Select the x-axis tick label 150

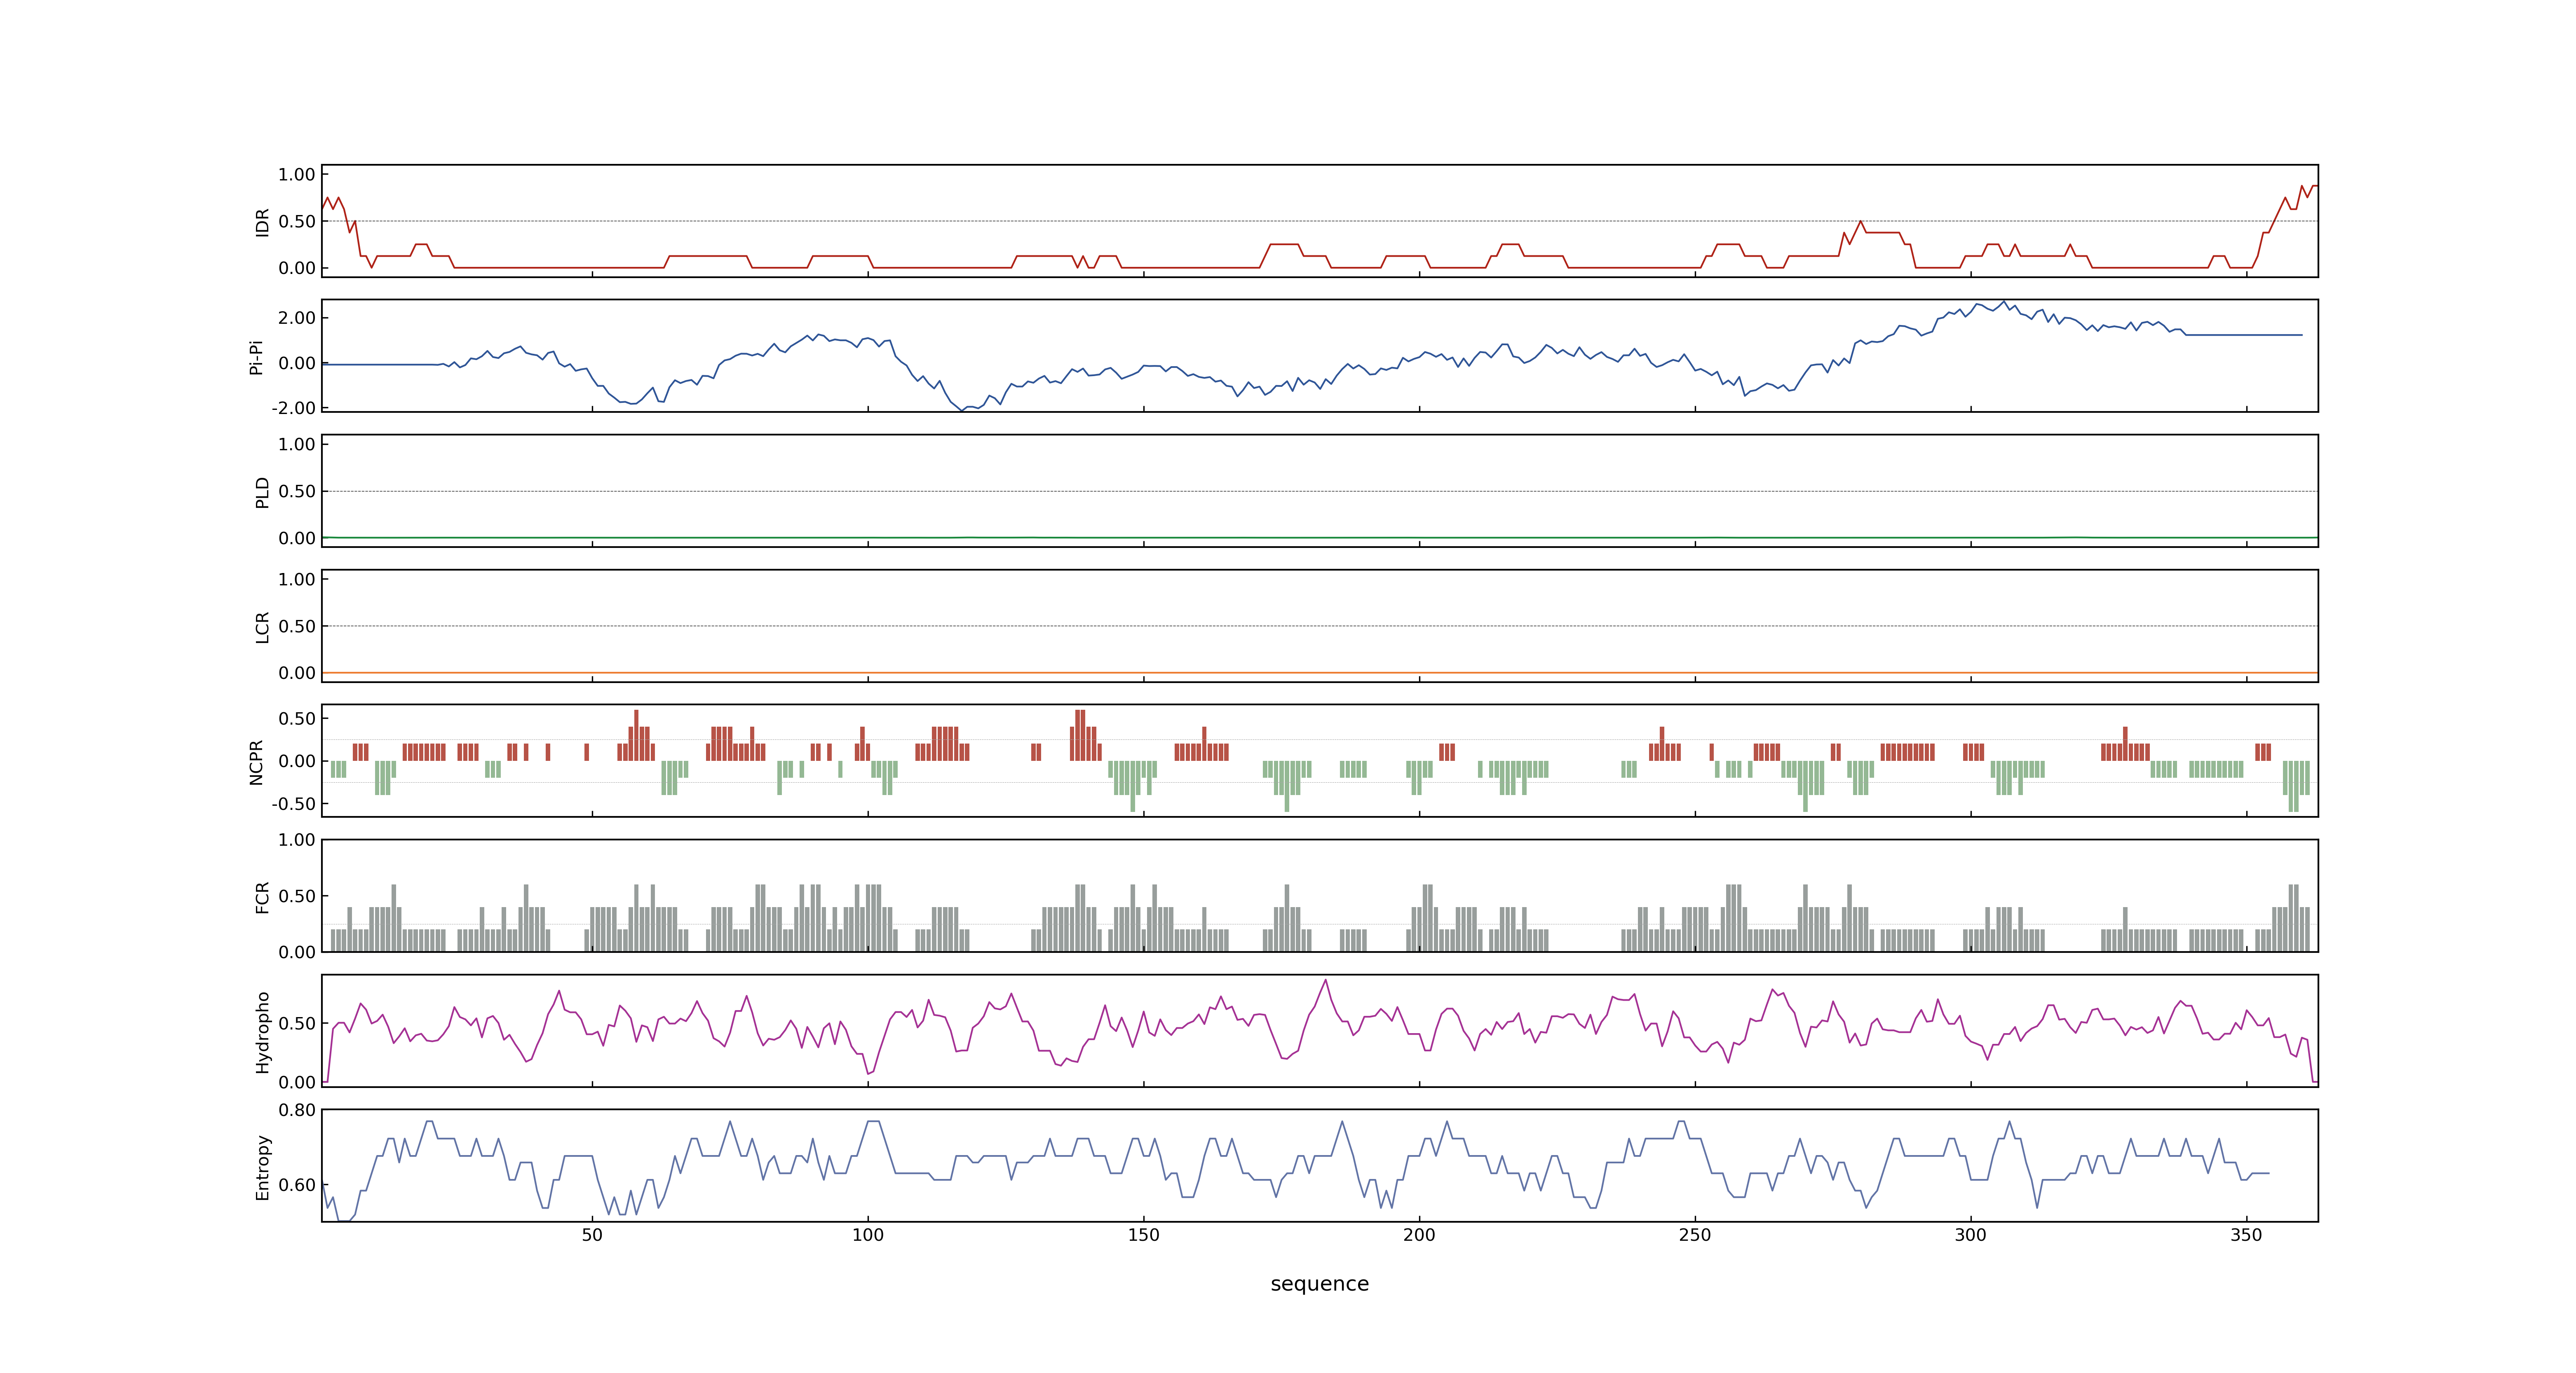point(1144,1235)
